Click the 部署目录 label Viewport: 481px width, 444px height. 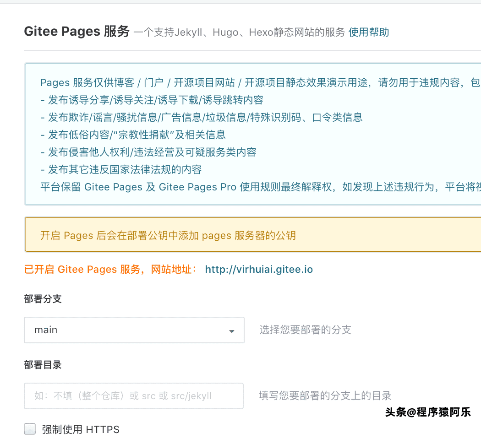coord(43,365)
